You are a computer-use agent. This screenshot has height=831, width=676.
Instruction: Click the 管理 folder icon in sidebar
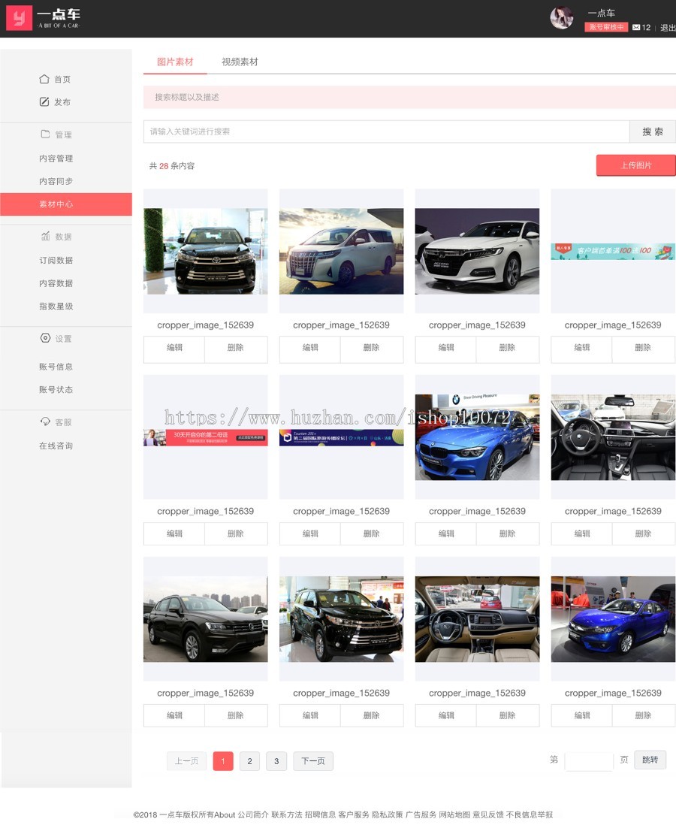46,134
